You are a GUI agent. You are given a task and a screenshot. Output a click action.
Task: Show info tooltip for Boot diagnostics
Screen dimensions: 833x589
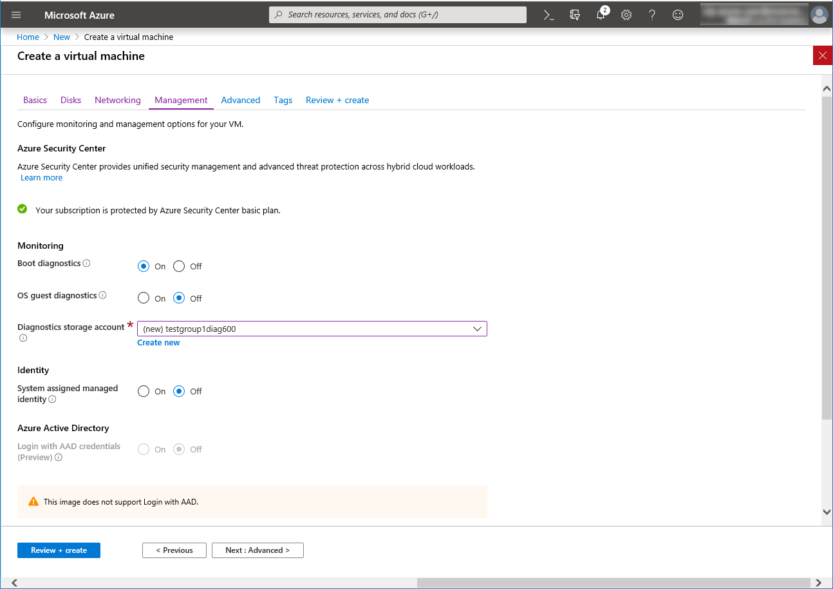point(87,264)
